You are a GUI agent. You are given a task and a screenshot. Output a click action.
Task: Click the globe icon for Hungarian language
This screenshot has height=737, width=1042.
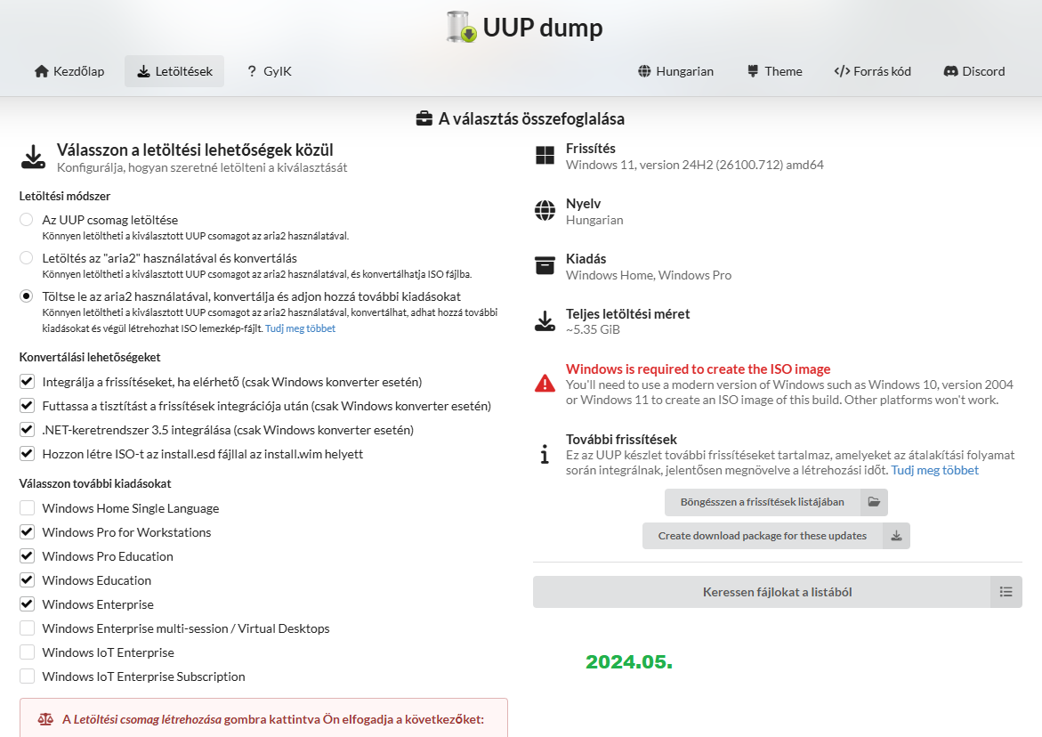tap(644, 71)
